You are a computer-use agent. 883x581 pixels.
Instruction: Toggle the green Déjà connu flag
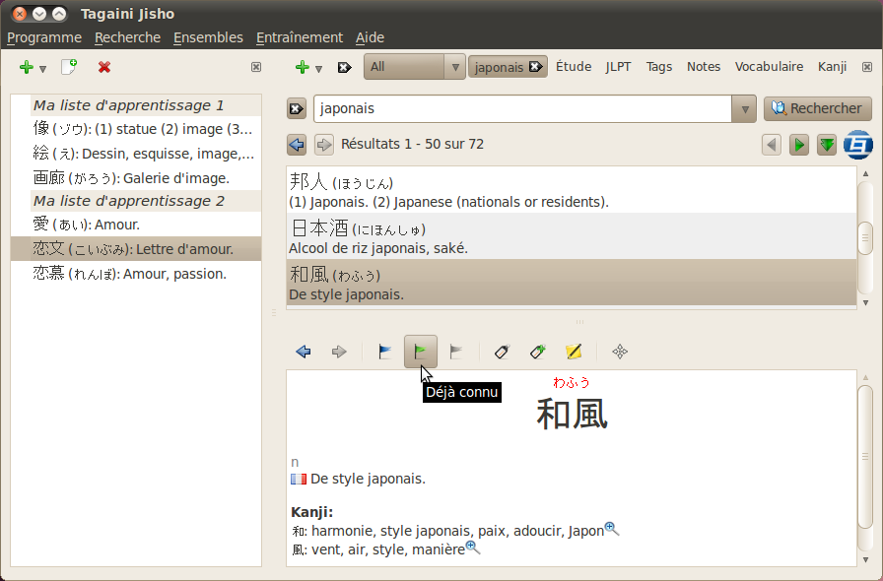coord(421,352)
